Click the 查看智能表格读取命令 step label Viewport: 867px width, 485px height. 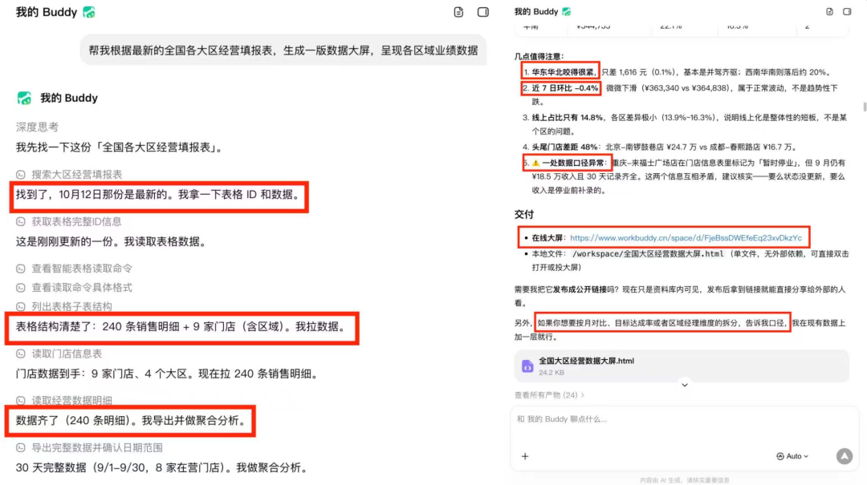click(82, 269)
